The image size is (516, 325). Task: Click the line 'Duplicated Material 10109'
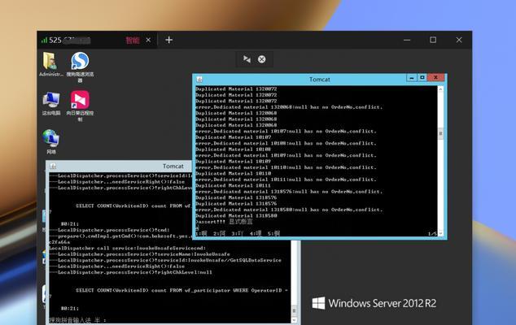(234, 162)
